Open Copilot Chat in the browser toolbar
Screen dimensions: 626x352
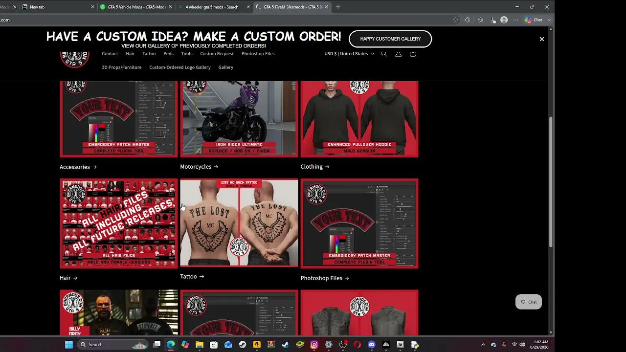click(x=534, y=20)
